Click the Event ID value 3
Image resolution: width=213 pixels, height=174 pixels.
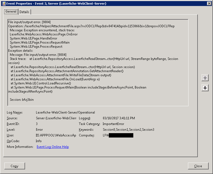pos(37,124)
